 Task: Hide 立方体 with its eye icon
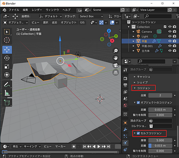170,50
